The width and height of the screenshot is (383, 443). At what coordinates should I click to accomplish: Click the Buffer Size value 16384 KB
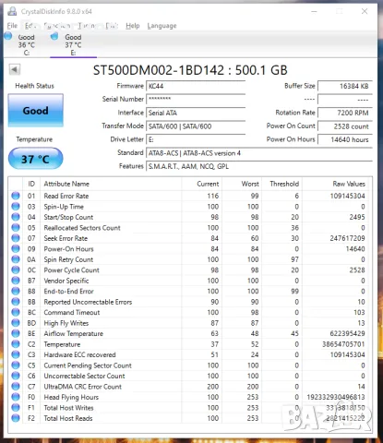point(345,86)
